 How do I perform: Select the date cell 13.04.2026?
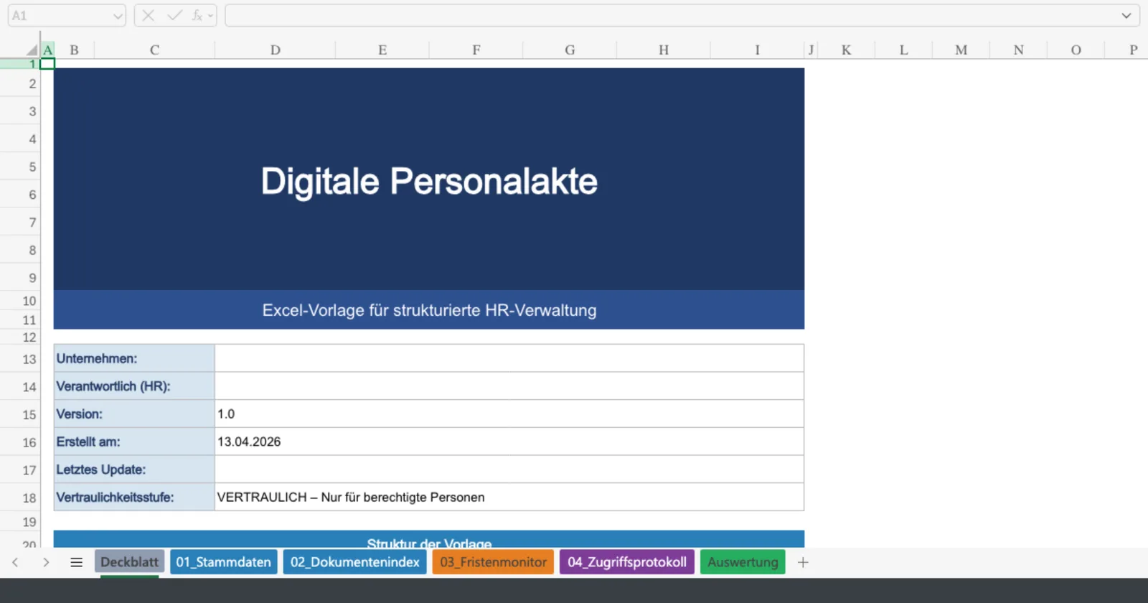point(509,441)
